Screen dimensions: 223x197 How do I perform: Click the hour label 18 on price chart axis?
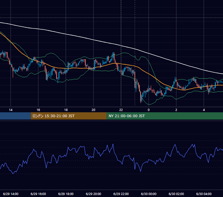66,110
